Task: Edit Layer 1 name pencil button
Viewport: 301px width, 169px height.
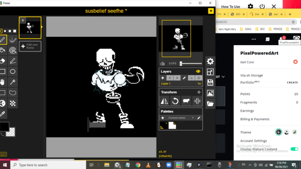Action: [184, 78]
